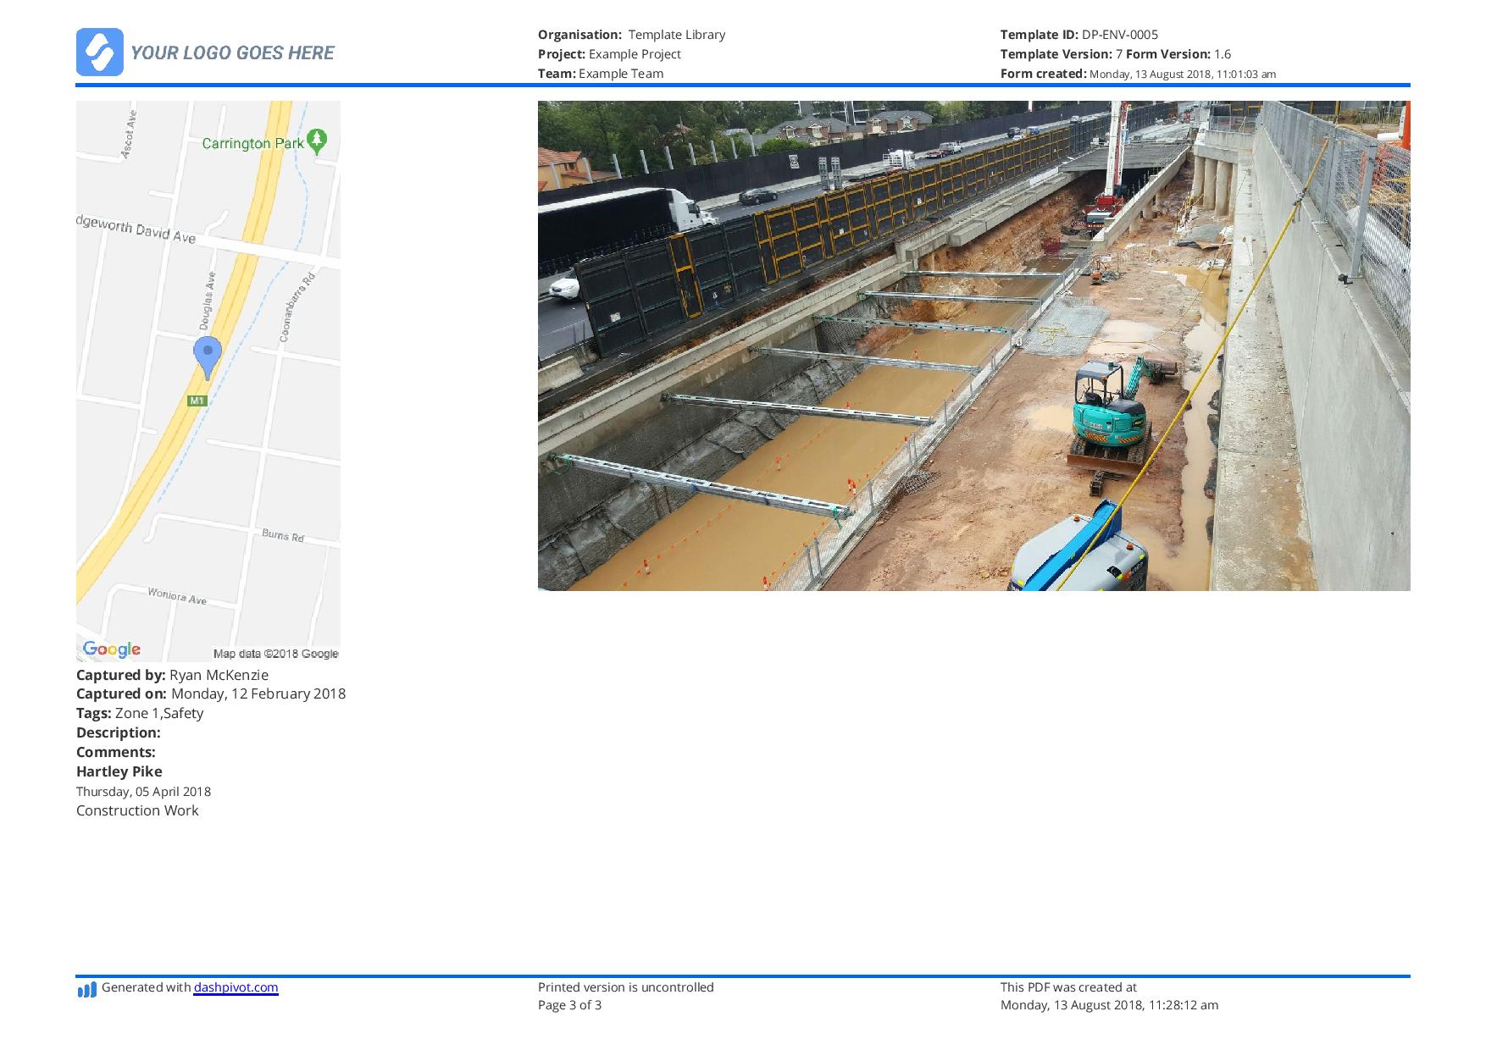This screenshot has width=1486, height=1050.
Task: Click the 'Description:' label
Action: coord(119,732)
